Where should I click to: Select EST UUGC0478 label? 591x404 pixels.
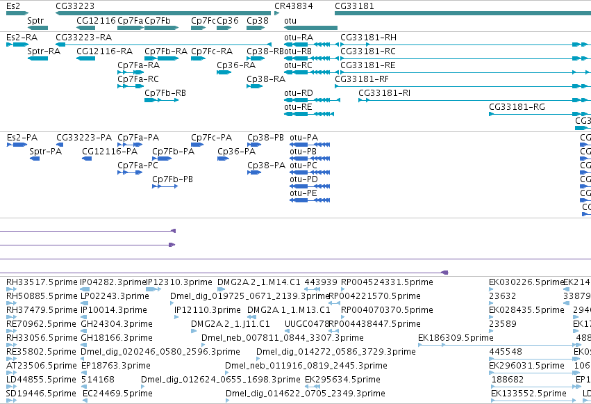(x=307, y=323)
